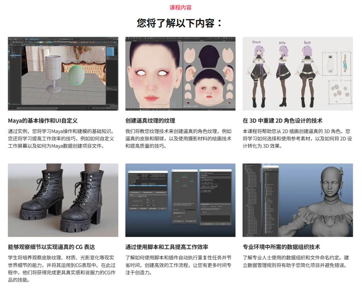This screenshot has height=289, width=362.
Task: Click the Maya的基本操作和UI自定义 heading
Action: point(43,120)
